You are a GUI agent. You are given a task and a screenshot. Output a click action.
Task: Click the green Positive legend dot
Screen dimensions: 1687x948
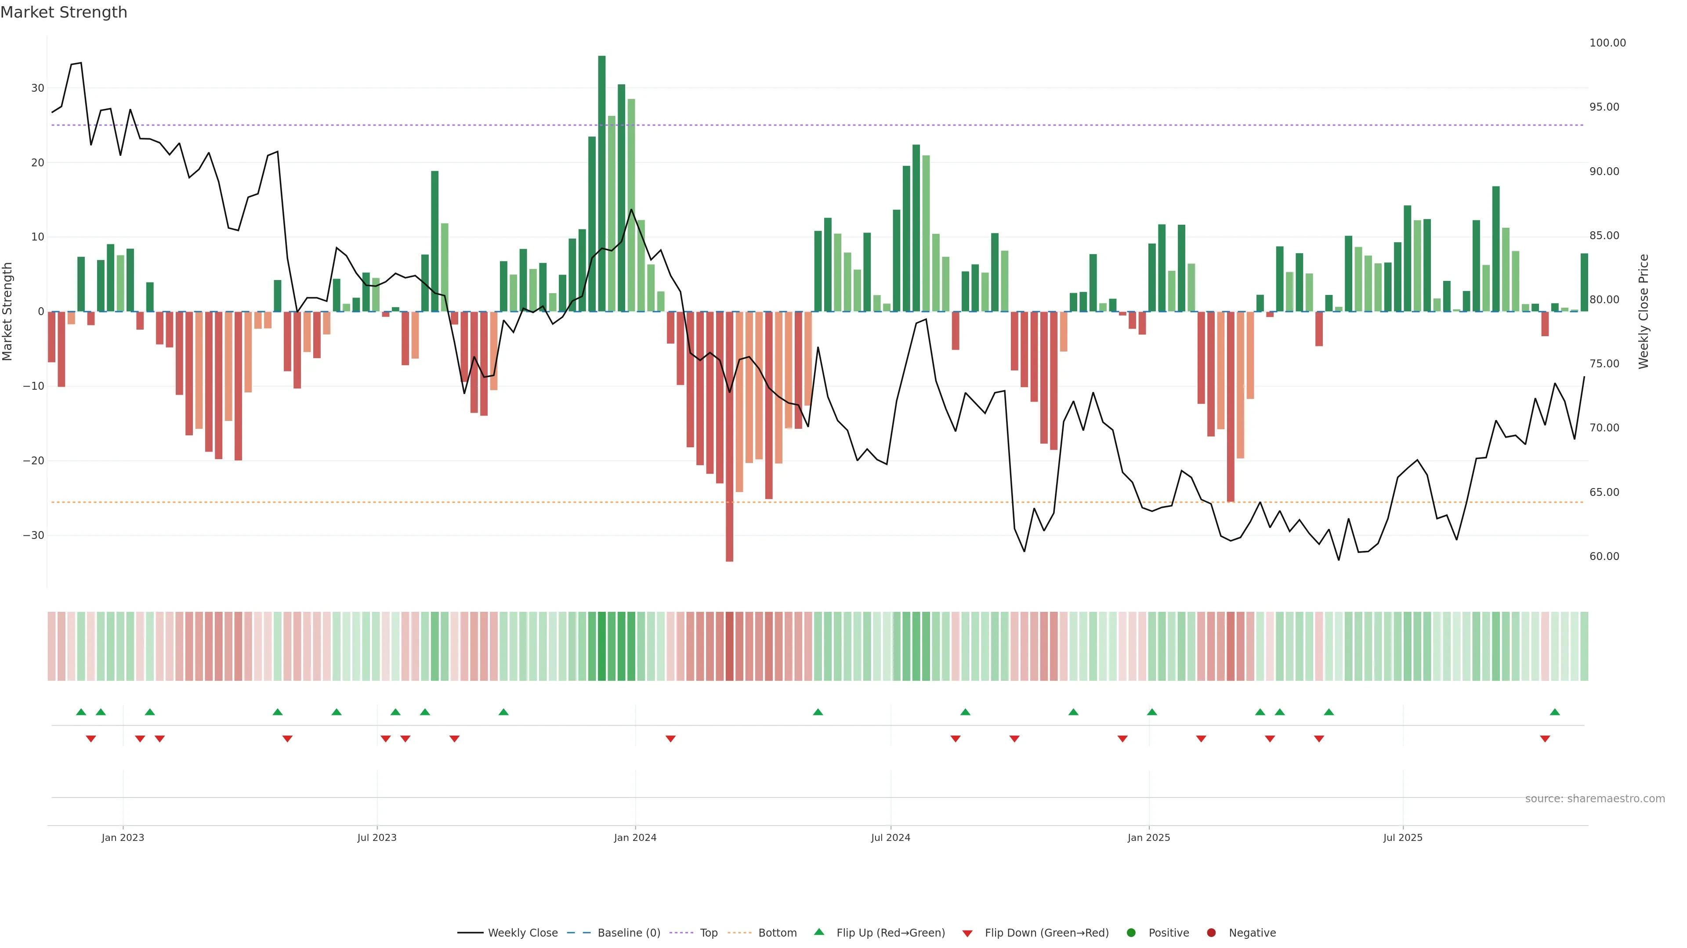[x=1131, y=933]
